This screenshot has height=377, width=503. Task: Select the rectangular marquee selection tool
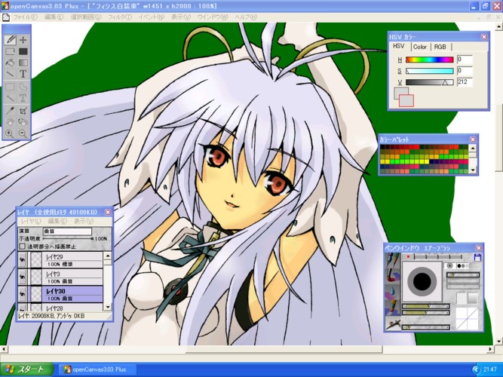pyautogui.click(x=11, y=87)
